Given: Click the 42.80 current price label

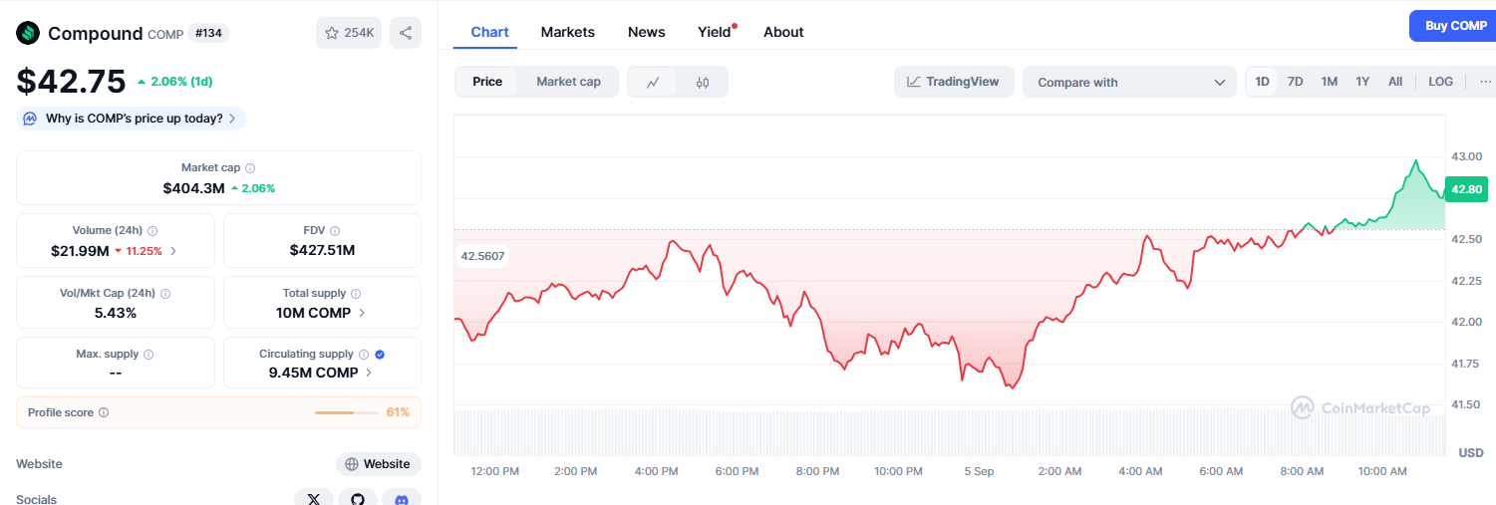Looking at the screenshot, I should point(1466,189).
